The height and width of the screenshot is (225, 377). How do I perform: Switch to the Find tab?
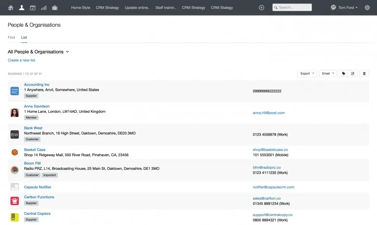coord(11,37)
